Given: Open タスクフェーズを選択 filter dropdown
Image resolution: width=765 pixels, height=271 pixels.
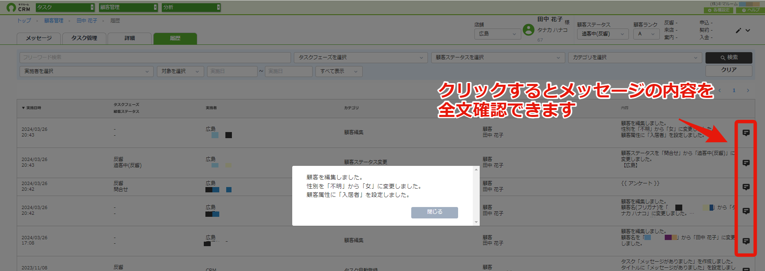Looking at the screenshot, I should (361, 57).
